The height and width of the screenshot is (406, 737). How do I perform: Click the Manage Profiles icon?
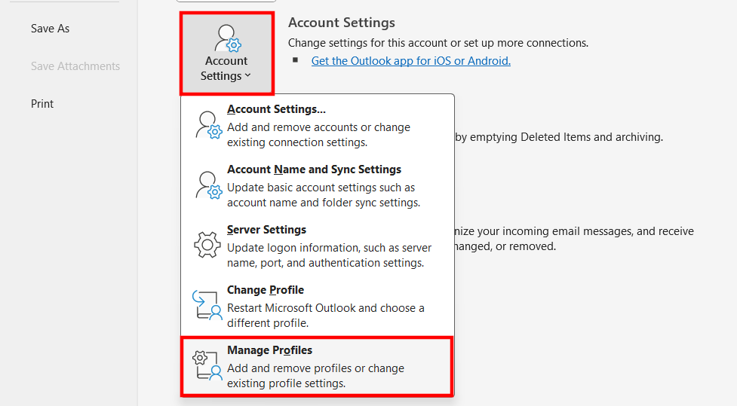tap(208, 366)
